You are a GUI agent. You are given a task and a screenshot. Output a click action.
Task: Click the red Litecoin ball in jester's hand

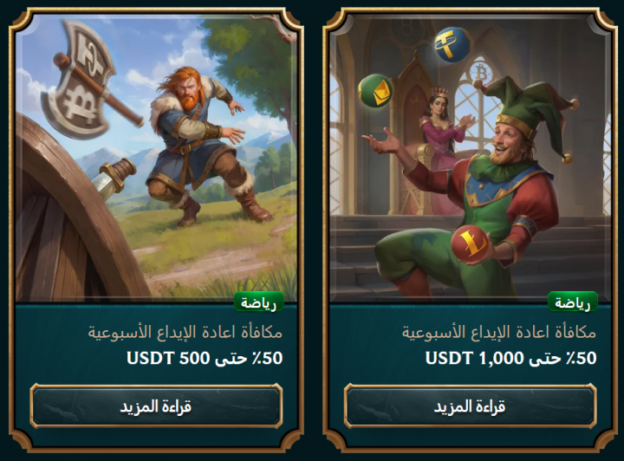coord(471,243)
